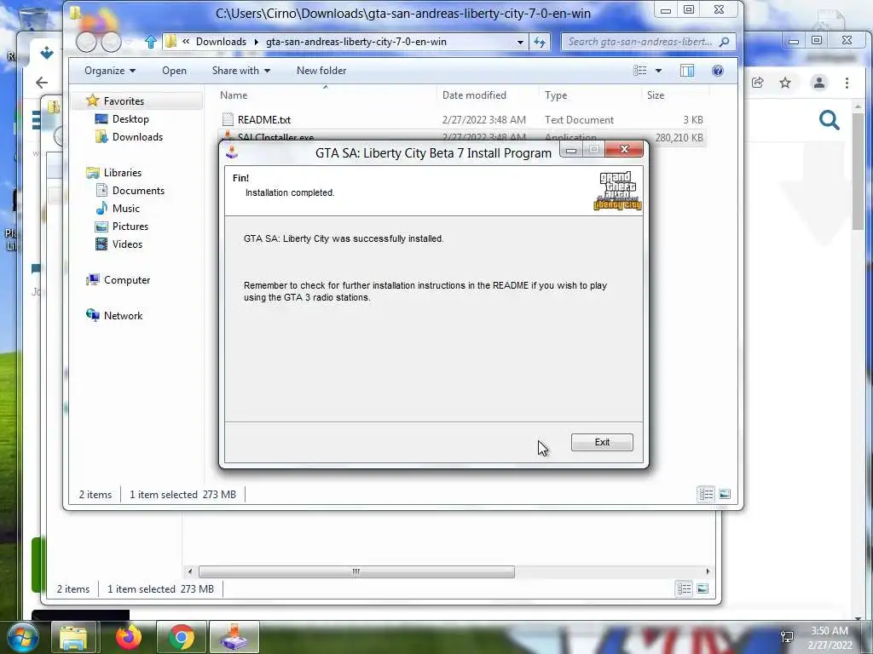Select Network in navigation pane
The width and height of the screenshot is (873, 654).
[x=123, y=315]
